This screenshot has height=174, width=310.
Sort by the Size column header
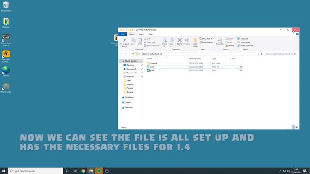[233, 59]
